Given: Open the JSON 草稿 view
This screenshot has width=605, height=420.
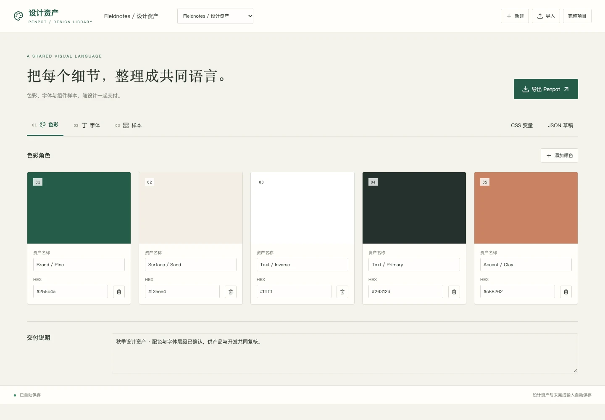Looking at the screenshot, I should [x=560, y=126].
